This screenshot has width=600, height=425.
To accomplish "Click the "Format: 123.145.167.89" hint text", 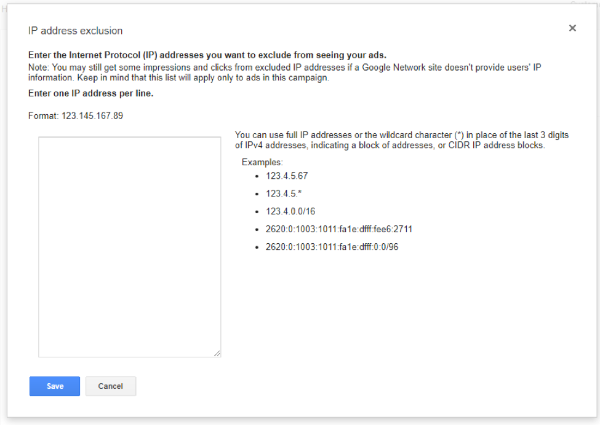I will (76, 115).
